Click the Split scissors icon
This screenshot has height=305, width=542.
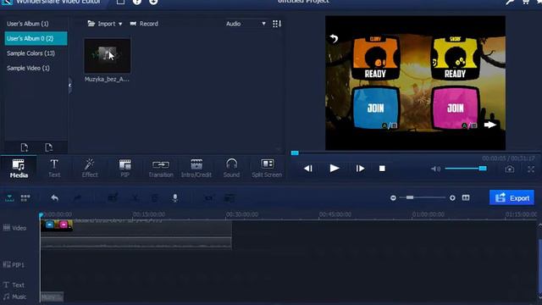[x=135, y=197]
